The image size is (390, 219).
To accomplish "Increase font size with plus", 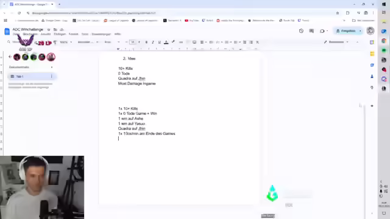I will (139, 42).
